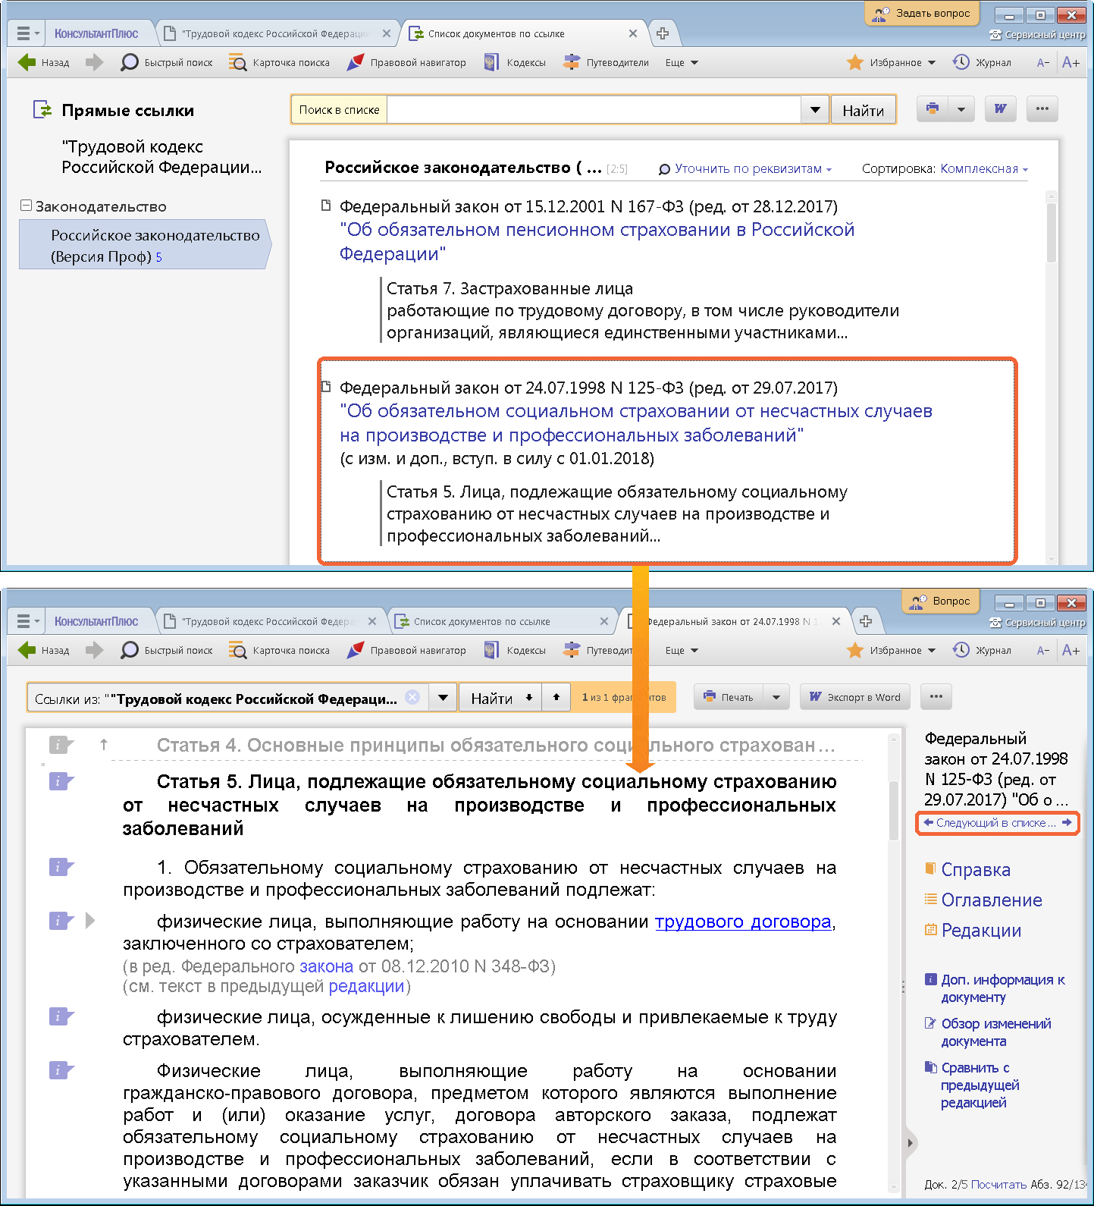Click Печать button in the lower window
Viewport: 1094px width, 1206px height.
click(x=728, y=697)
